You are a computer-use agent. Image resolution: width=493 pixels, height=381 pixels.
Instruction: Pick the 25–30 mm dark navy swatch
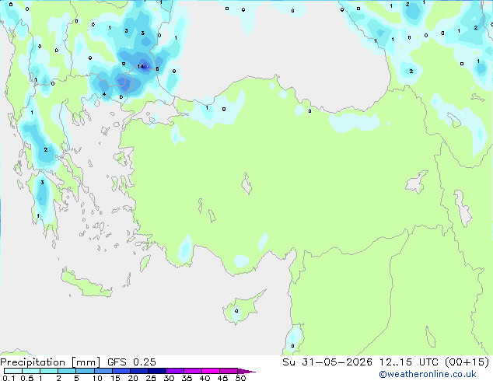(x=157, y=371)
